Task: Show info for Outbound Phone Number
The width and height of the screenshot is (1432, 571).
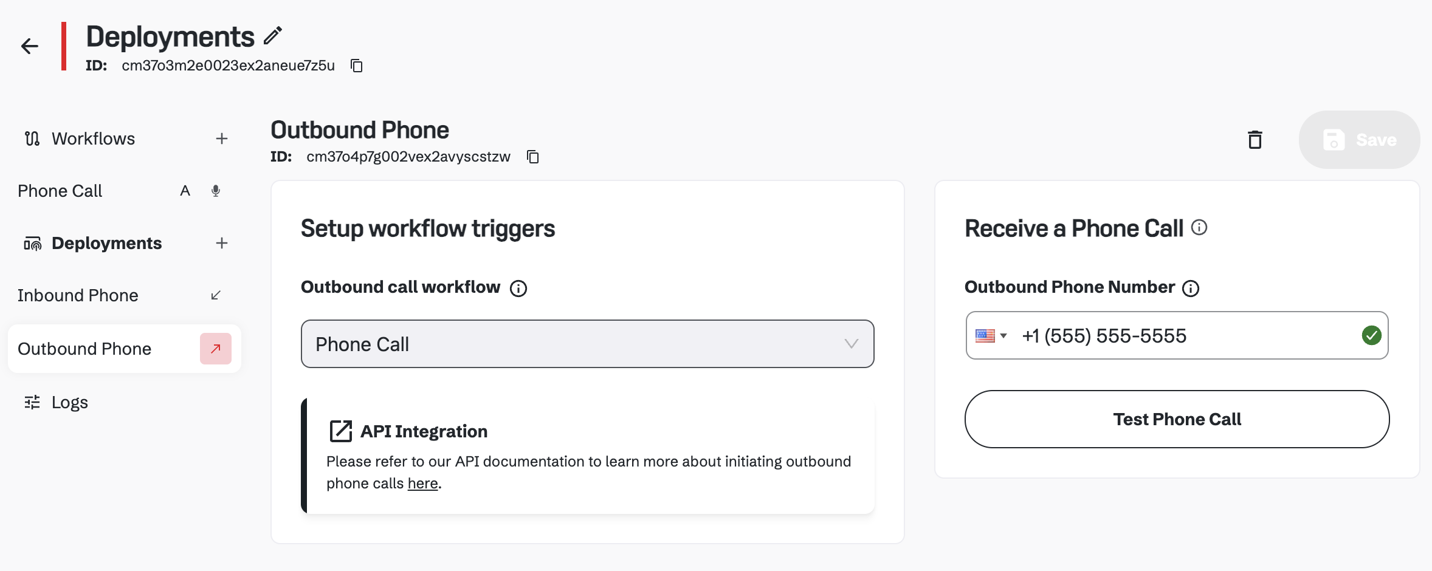Action: click(x=1191, y=288)
